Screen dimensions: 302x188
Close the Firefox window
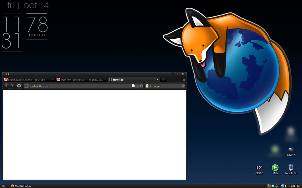click(183, 74)
